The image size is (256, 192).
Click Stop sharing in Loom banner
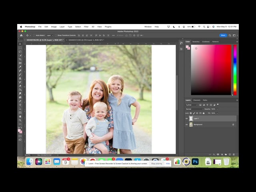[x=156, y=164]
